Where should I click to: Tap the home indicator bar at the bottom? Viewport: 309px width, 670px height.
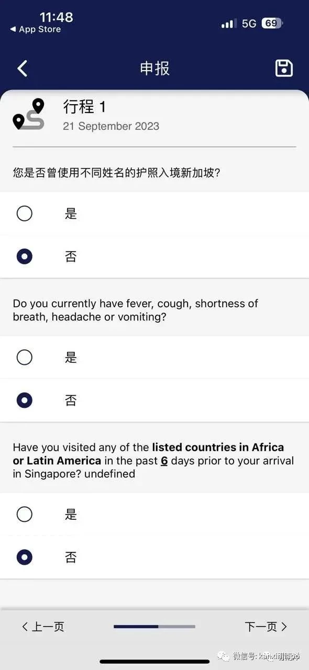(154, 661)
